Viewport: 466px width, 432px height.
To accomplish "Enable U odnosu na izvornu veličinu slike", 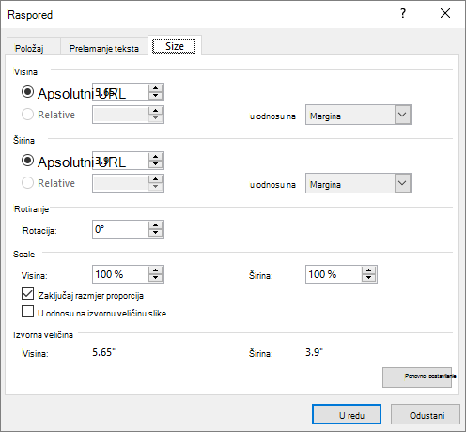I will click(27, 312).
